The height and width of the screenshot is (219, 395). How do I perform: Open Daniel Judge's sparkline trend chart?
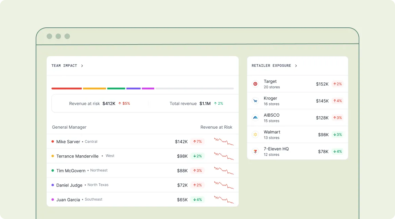(224, 185)
